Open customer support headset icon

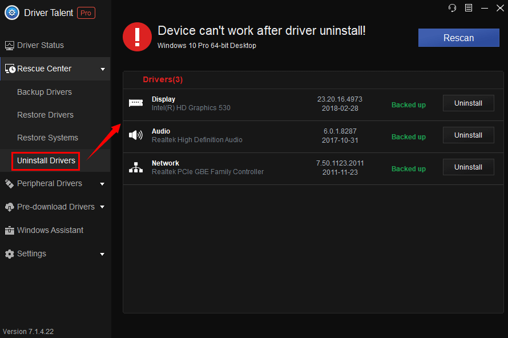point(452,8)
